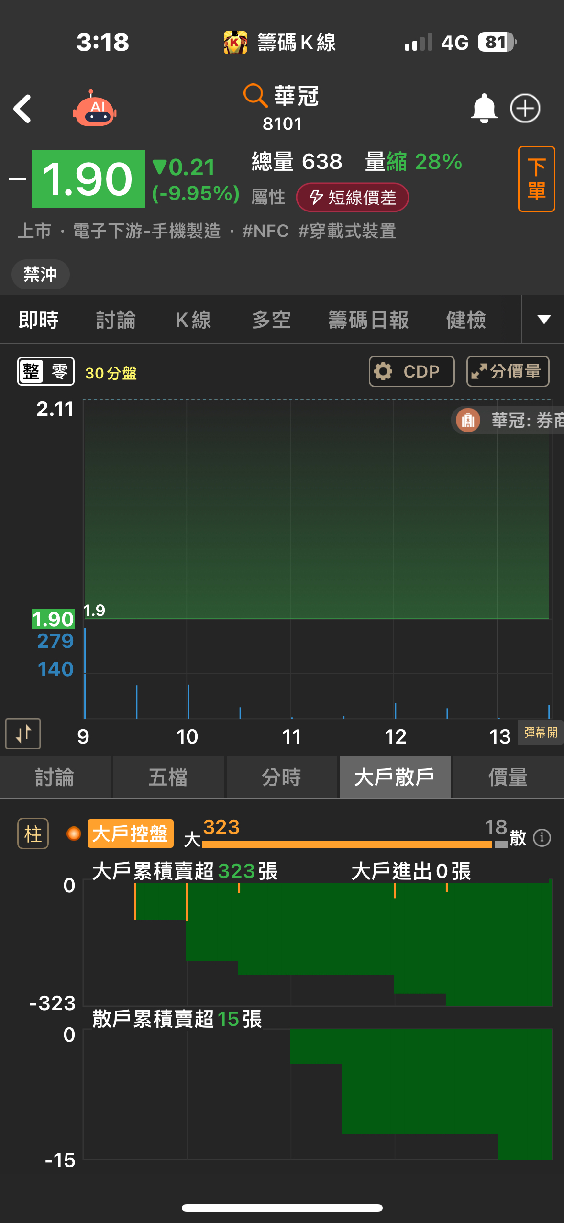Open the 健檢 tab
This screenshot has width=564, height=1223.
coord(466,320)
